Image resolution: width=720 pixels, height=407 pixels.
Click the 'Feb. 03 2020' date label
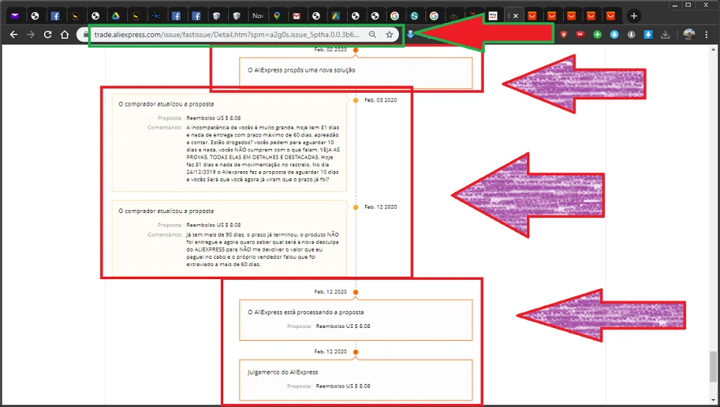[381, 100]
